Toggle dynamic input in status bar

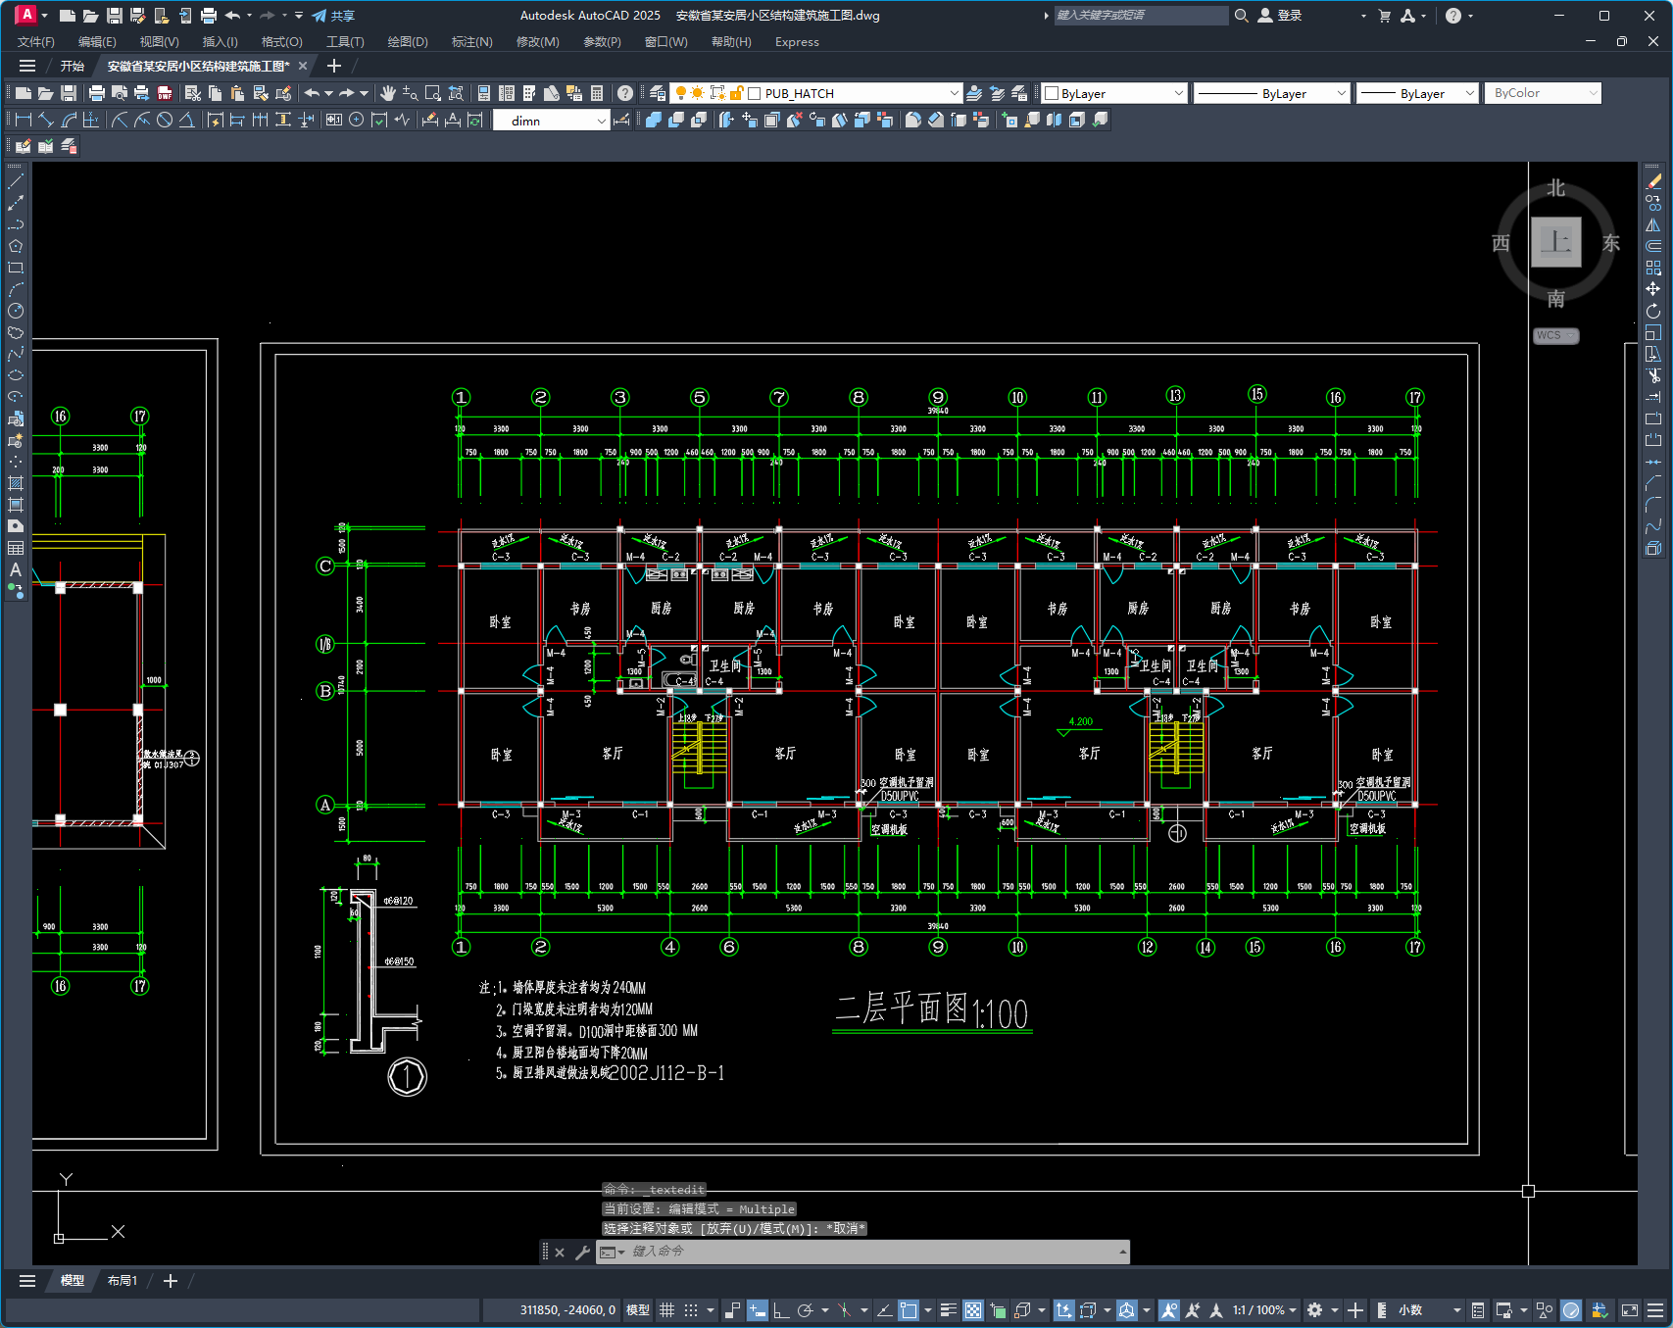[x=757, y=1310]
